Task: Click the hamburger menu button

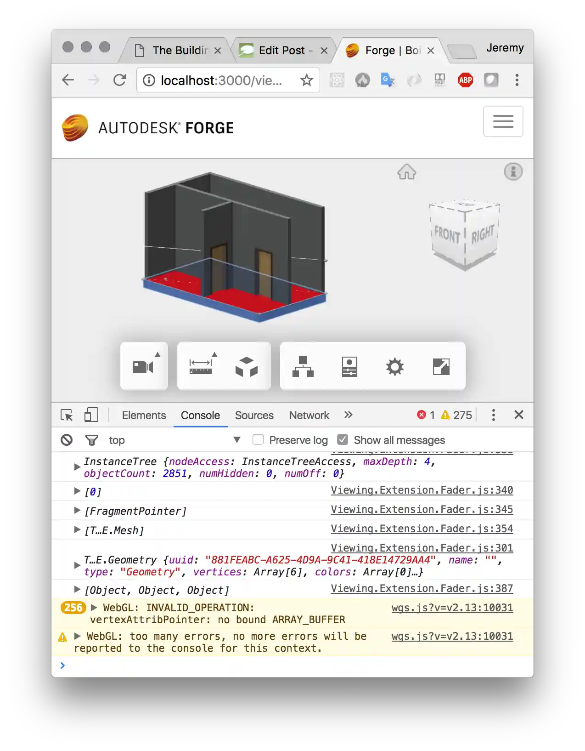Action: [x=503, y=121]
